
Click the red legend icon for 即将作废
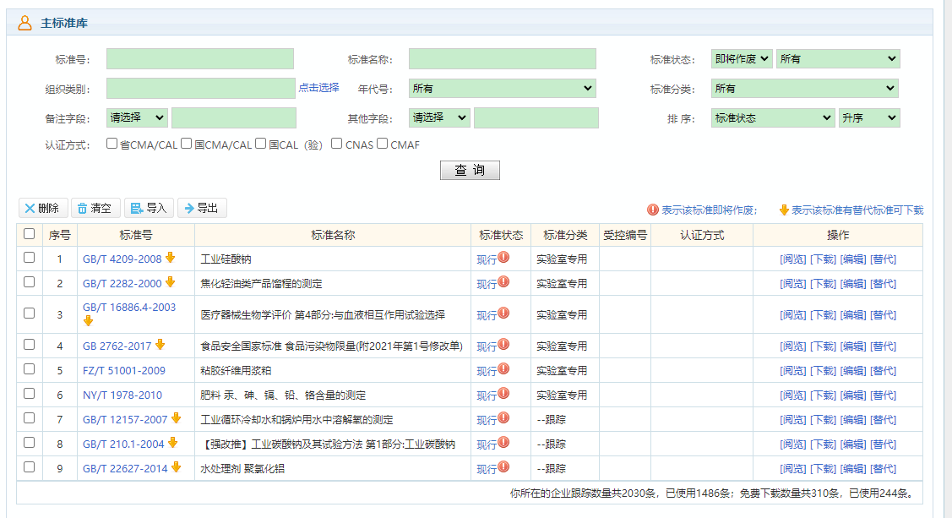[653, 210]
